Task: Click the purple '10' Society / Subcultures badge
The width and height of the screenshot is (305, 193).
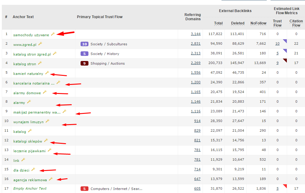Action: click(x=85, y=44)
